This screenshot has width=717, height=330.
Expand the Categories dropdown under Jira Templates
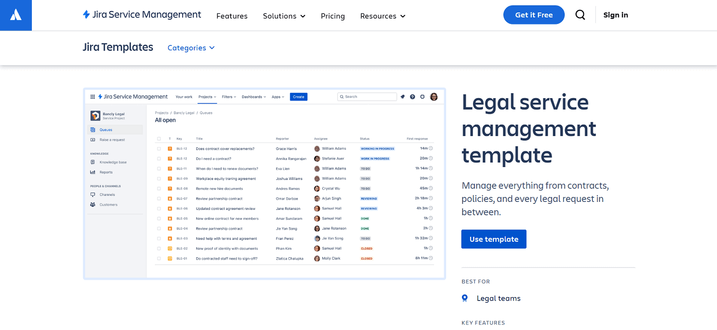click(191, 47)
